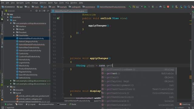The height and width of the screenshot is (109, 194).
Task: Open Android Profiler from bottom bar
Action: click(46, 104)
